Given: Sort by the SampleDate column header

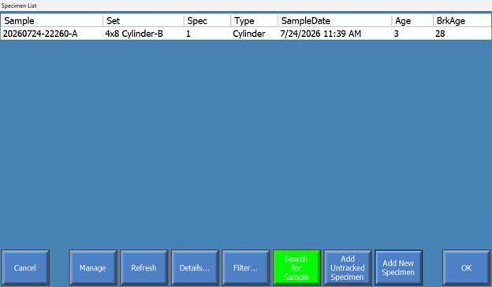Looking at the screenshot, I should pos(335,20).
